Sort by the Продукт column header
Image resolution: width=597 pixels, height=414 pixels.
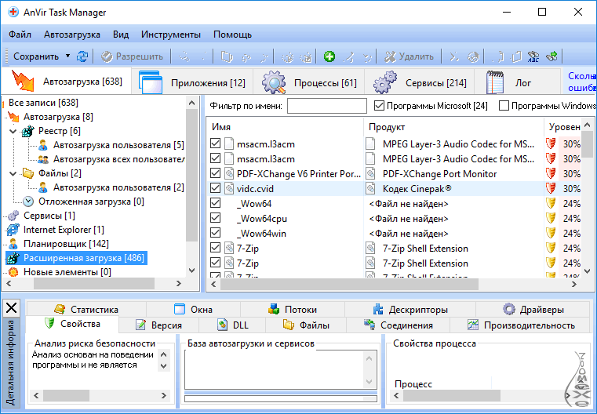click(454, 127)
